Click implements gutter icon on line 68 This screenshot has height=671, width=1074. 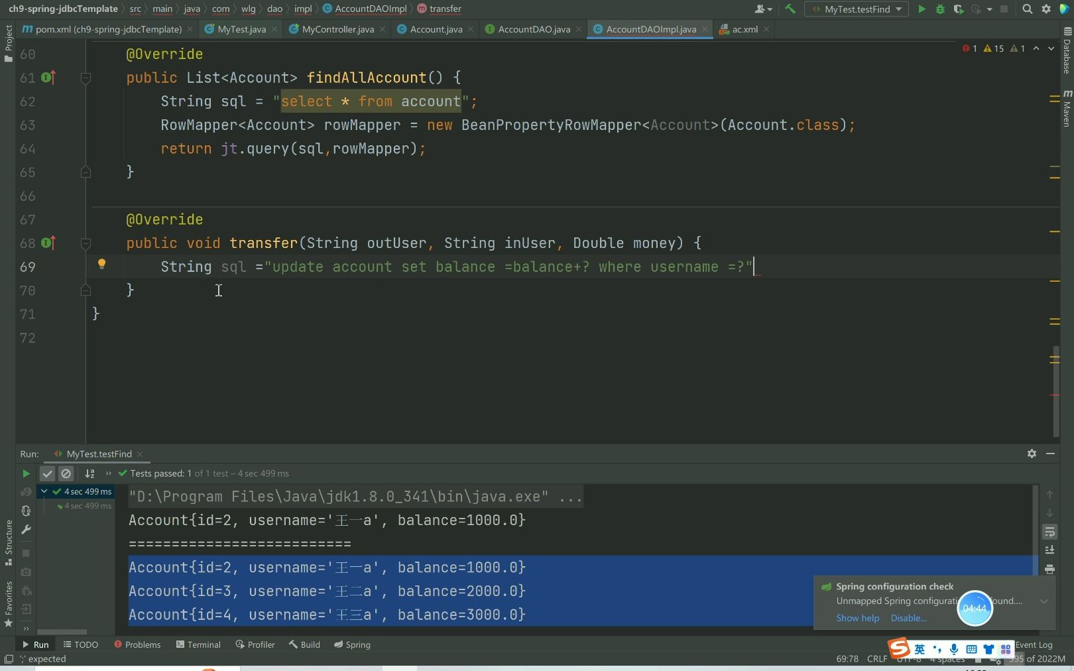point(48,243)
